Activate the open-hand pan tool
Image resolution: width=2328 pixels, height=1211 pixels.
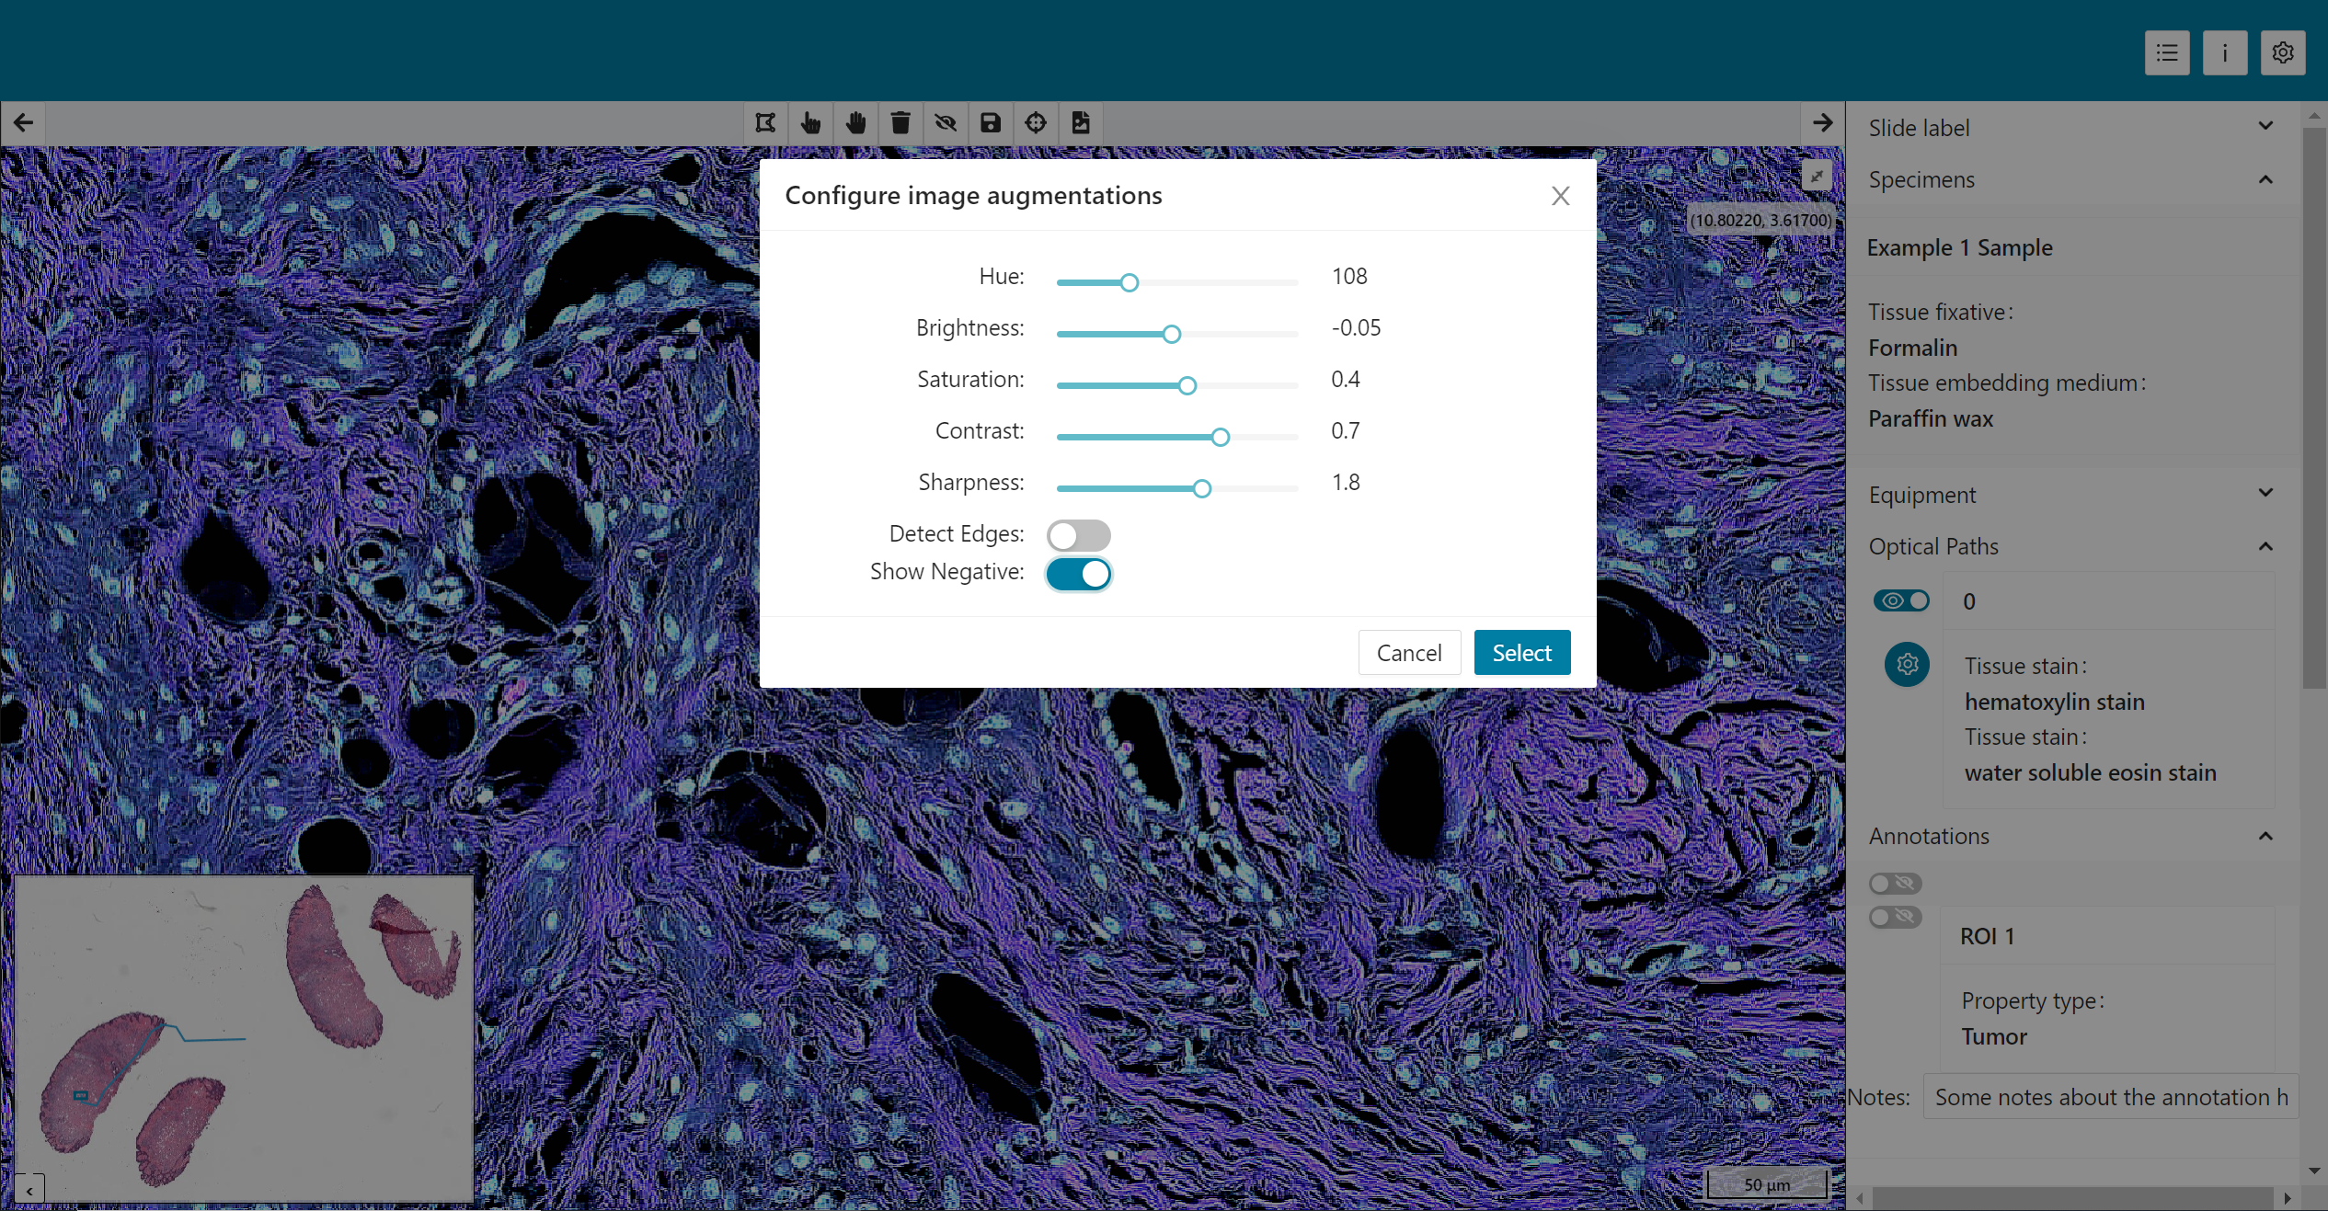click(855, 123)
